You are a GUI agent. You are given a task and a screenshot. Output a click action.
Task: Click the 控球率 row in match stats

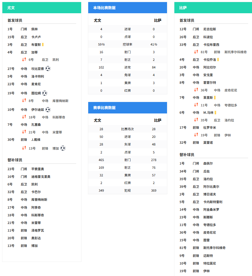coord(128,44)
